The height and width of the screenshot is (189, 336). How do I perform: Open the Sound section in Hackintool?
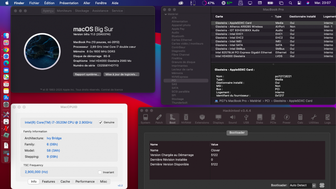coord(233,119)
